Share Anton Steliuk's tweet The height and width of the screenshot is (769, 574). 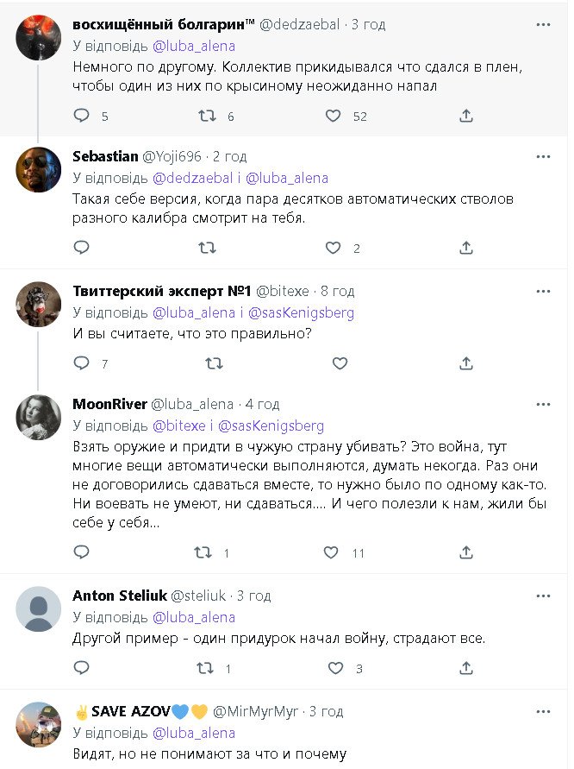465,668
